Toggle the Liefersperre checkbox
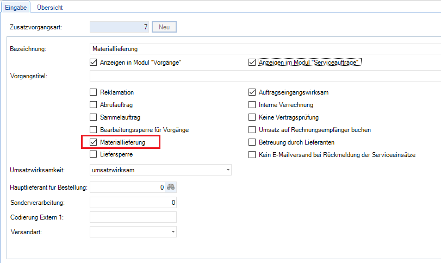441x263 pixels. 93,155
